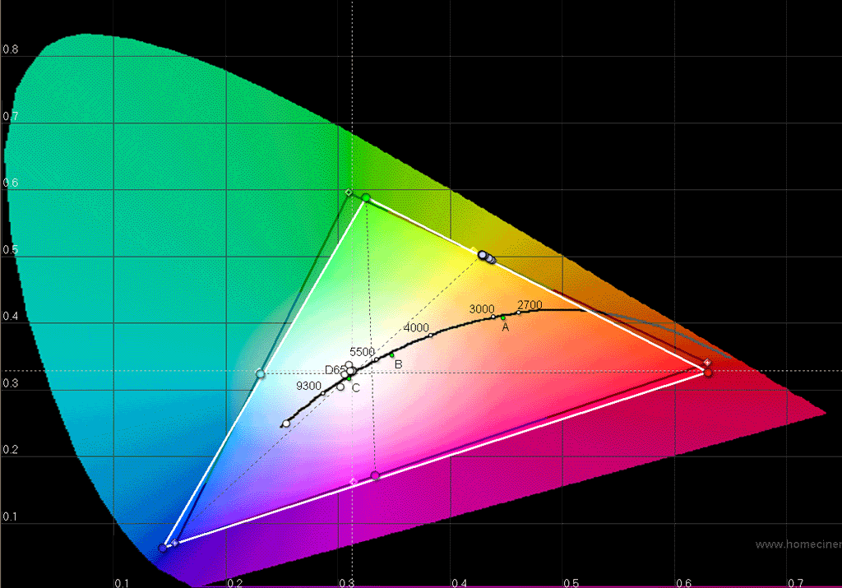Select the 9300 color temperature label

308,386
